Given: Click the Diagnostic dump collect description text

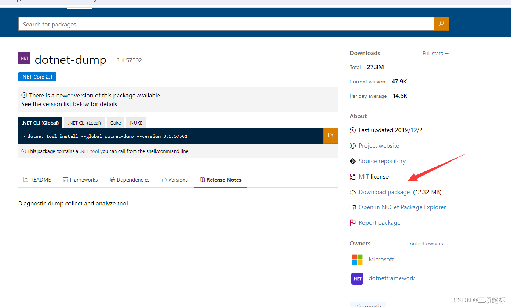Looking at the screenshot, I should click(x=73, y=203).
